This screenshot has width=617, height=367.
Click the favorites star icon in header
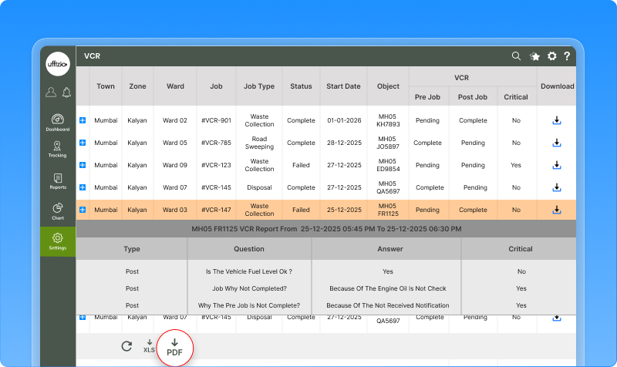click(535, 56)
